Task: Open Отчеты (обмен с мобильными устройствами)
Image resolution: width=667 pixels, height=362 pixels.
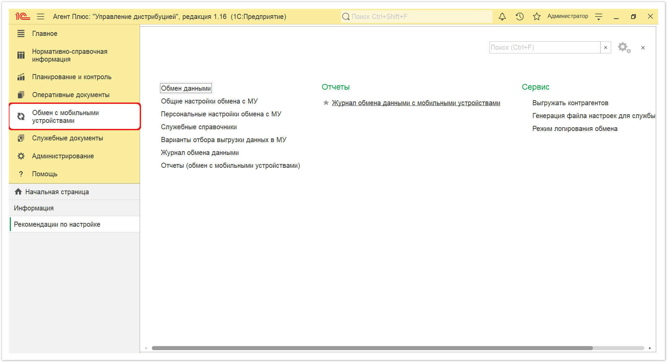Action: 230,165
